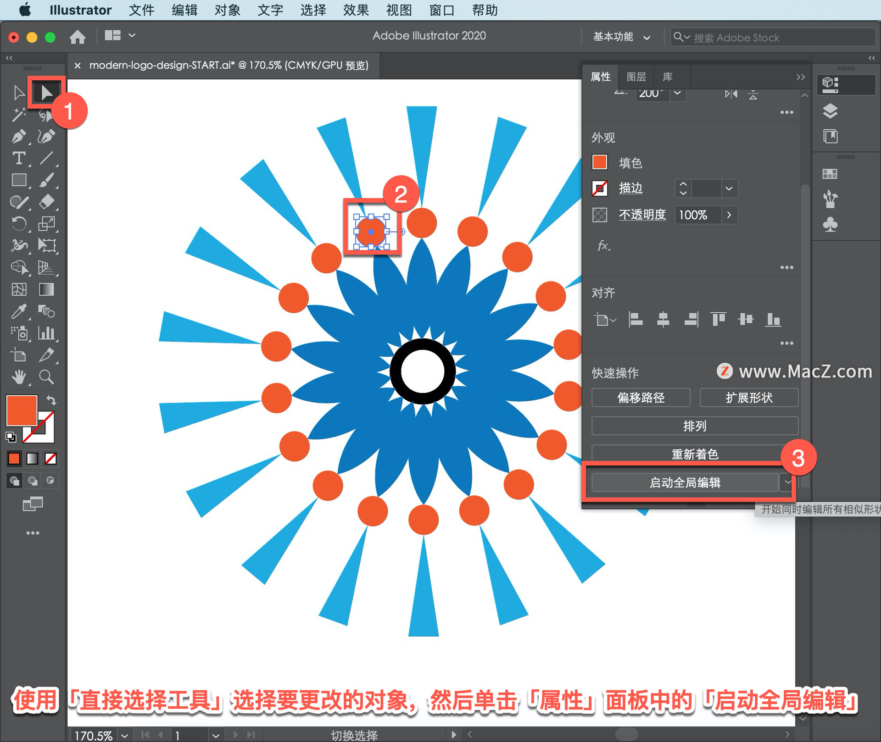Select the Free Transform tool

[46, 245]
